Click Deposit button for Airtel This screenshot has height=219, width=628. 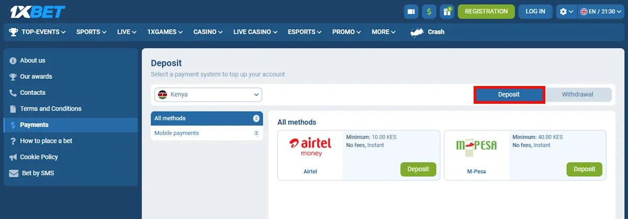tap(418, 169)
